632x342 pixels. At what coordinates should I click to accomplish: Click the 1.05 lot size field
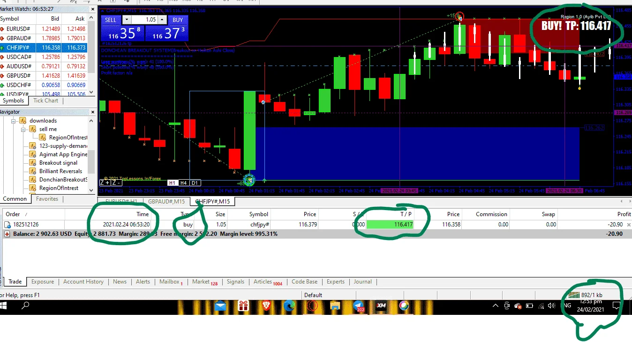point(145,20)
